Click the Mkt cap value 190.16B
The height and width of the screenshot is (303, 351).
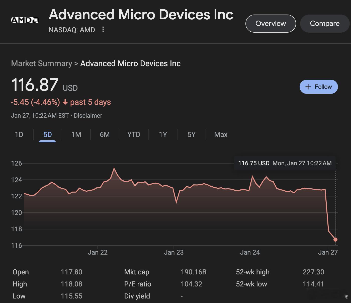[194, 272]
